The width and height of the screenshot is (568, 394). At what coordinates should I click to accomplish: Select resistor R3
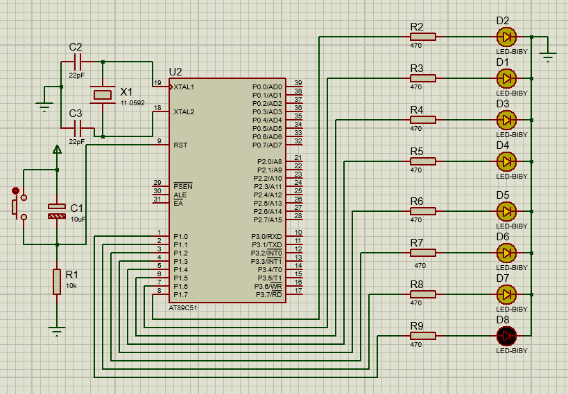point(423,78)
